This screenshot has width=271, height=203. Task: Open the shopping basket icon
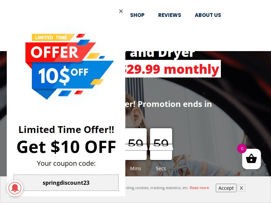tap(251, 159)
